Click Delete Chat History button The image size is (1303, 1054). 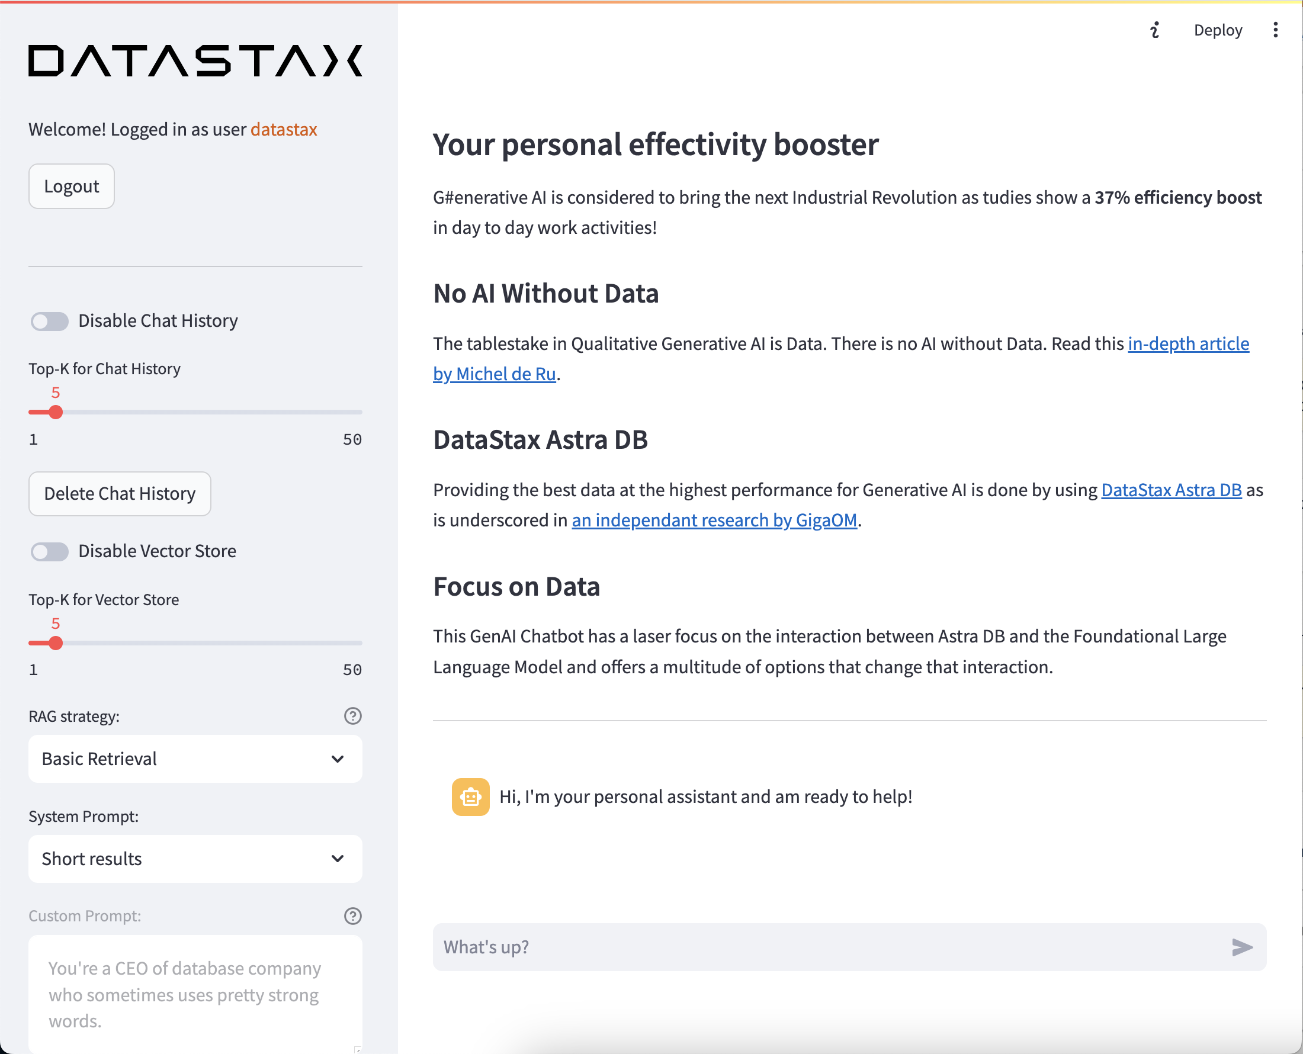coord(120,493)
